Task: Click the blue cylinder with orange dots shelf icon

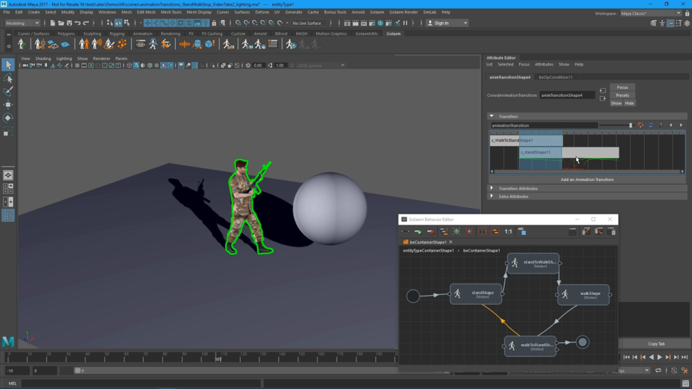Action: click(197, 44)
